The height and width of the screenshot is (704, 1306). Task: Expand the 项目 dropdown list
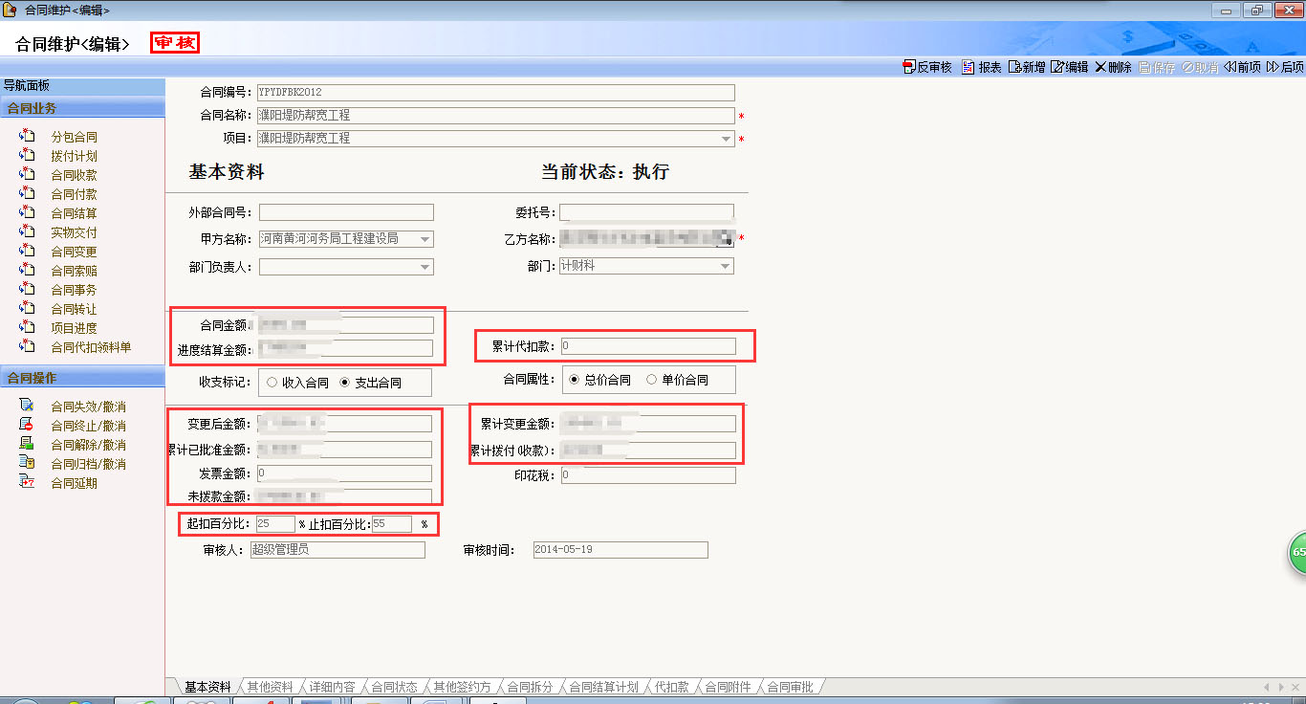[727, 139]
